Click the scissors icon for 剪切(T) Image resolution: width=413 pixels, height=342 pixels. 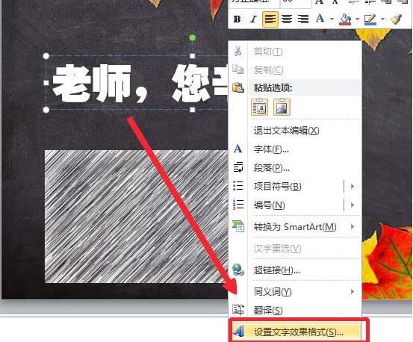tap(237, 51)
